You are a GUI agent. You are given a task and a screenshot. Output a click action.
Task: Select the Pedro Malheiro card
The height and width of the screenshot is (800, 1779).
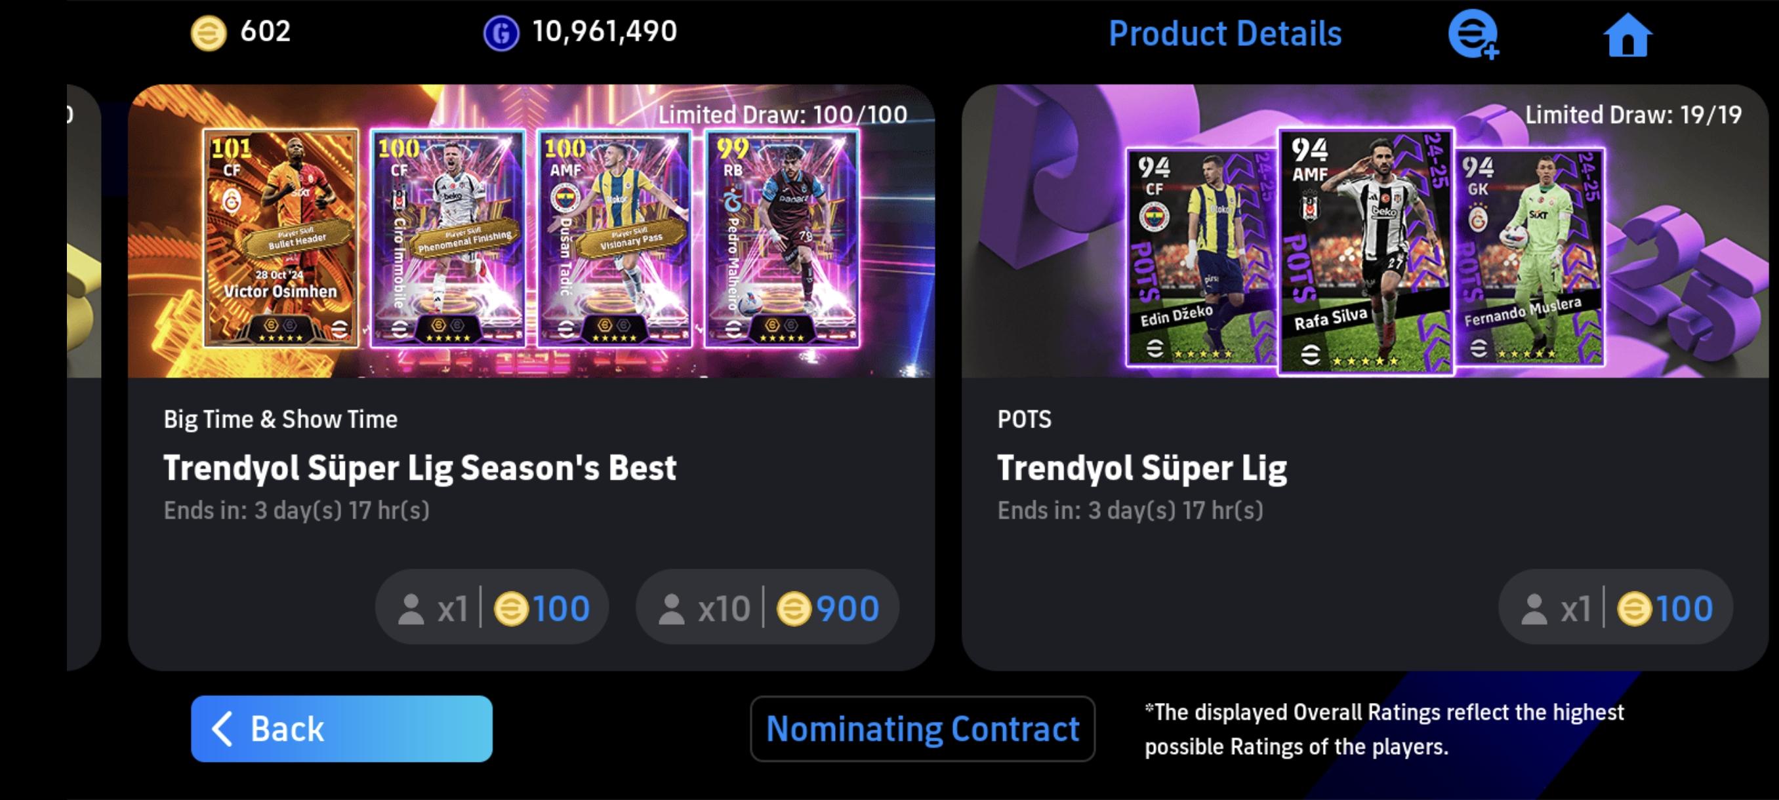pyautogui.click(x=781, y=237)
